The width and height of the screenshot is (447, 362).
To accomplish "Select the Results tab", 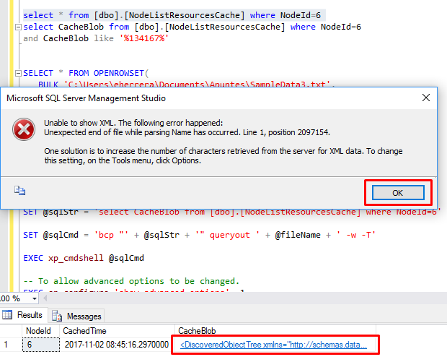I will point(23,315).
